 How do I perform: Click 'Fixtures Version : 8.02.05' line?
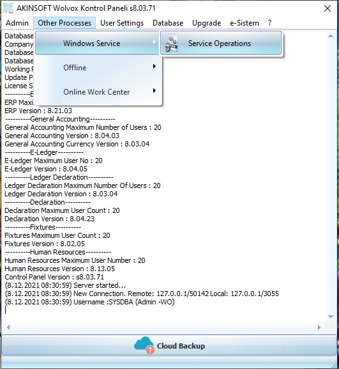pos(45,244)
